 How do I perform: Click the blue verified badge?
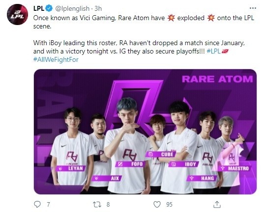49,8
